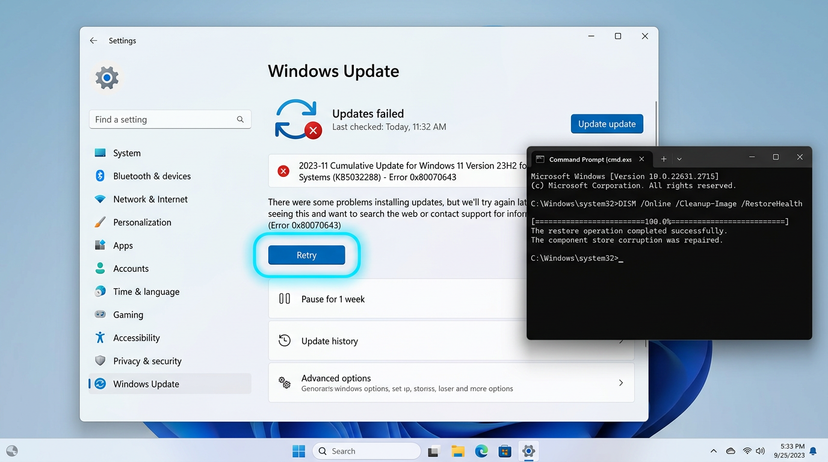
Task: Click the System monitor icon
Action: point(100,153)
